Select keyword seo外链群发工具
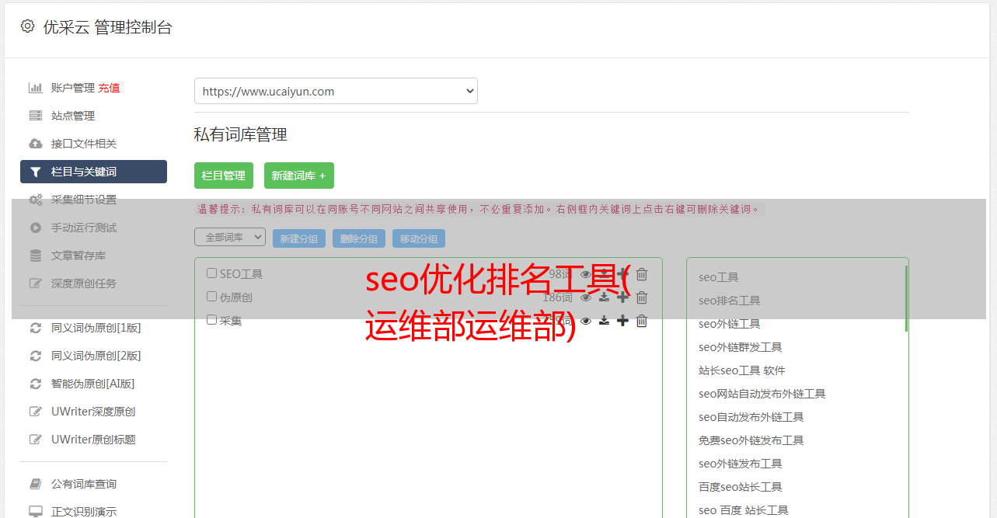This screenshot has height=518, width=997. (740, 347)
